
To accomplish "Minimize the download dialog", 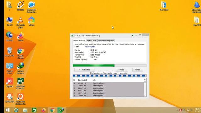I will [x=136, y=35].
